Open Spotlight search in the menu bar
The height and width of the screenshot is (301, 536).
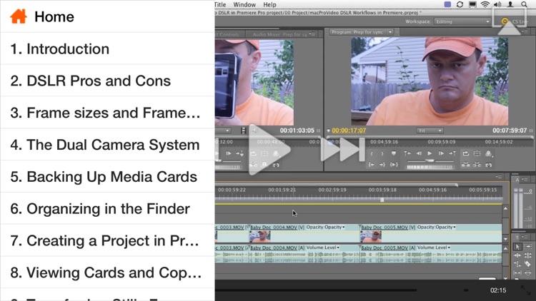[524, 4]
